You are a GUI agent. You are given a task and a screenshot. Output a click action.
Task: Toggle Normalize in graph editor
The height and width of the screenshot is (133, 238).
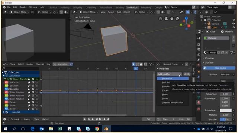[x=61, y=64]
